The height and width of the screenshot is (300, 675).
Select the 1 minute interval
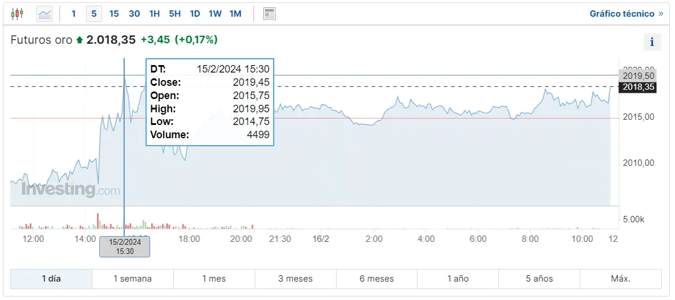pos(73,13)
